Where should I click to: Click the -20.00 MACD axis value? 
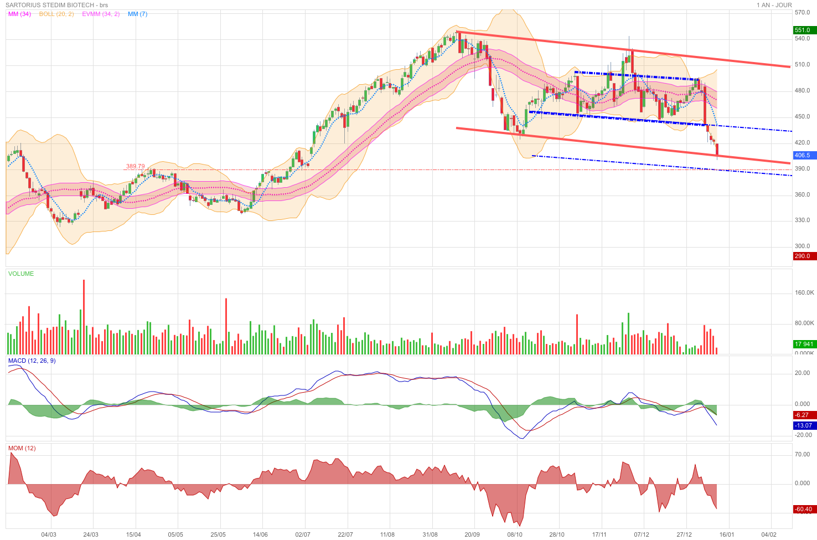(804, 435)
